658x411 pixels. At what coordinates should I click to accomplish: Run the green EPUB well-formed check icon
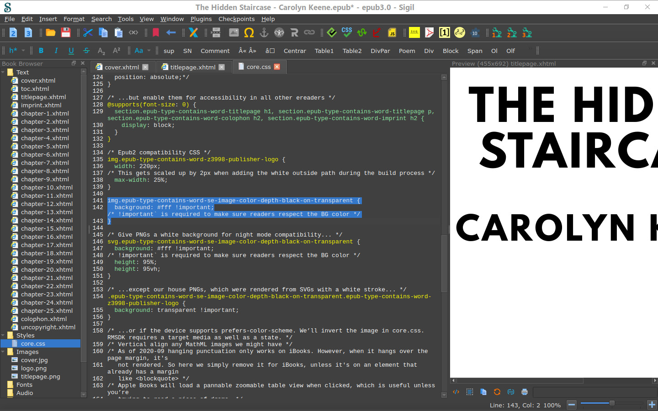pos(332,33)
